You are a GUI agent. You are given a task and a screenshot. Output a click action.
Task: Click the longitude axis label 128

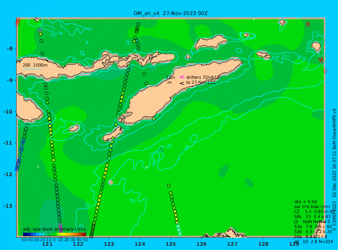pos(263,244)
